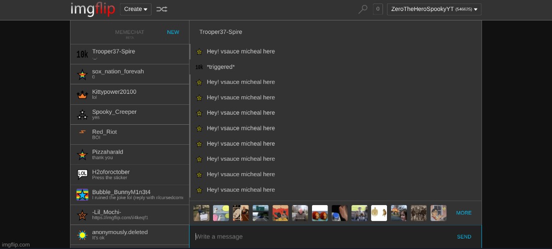The image size is (552, 249).
Task: Select the Trooper37-Spire name in chat list
Action: pyautogui.click(x=113, y=51)
